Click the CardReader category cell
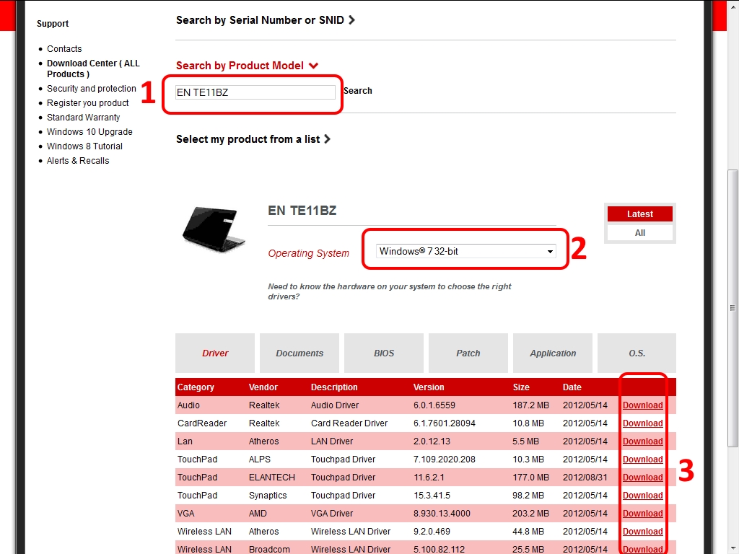This screenshot has height=554, width=739. [x=202, y=423]
